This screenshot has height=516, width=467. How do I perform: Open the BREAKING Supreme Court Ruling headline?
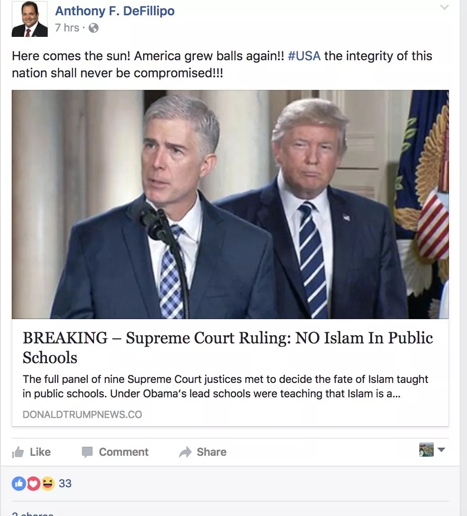228,347
